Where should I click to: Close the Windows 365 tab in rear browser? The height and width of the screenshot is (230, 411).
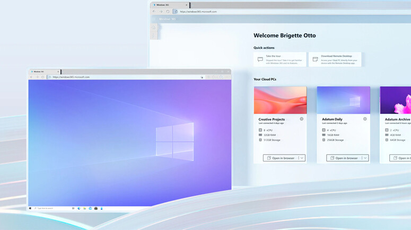186,5
